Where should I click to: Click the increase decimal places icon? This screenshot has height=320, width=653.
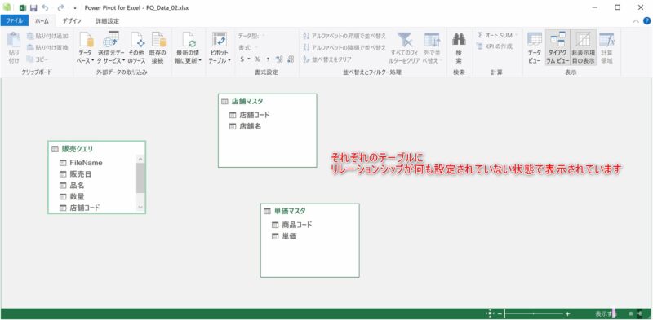click(279, 59)
